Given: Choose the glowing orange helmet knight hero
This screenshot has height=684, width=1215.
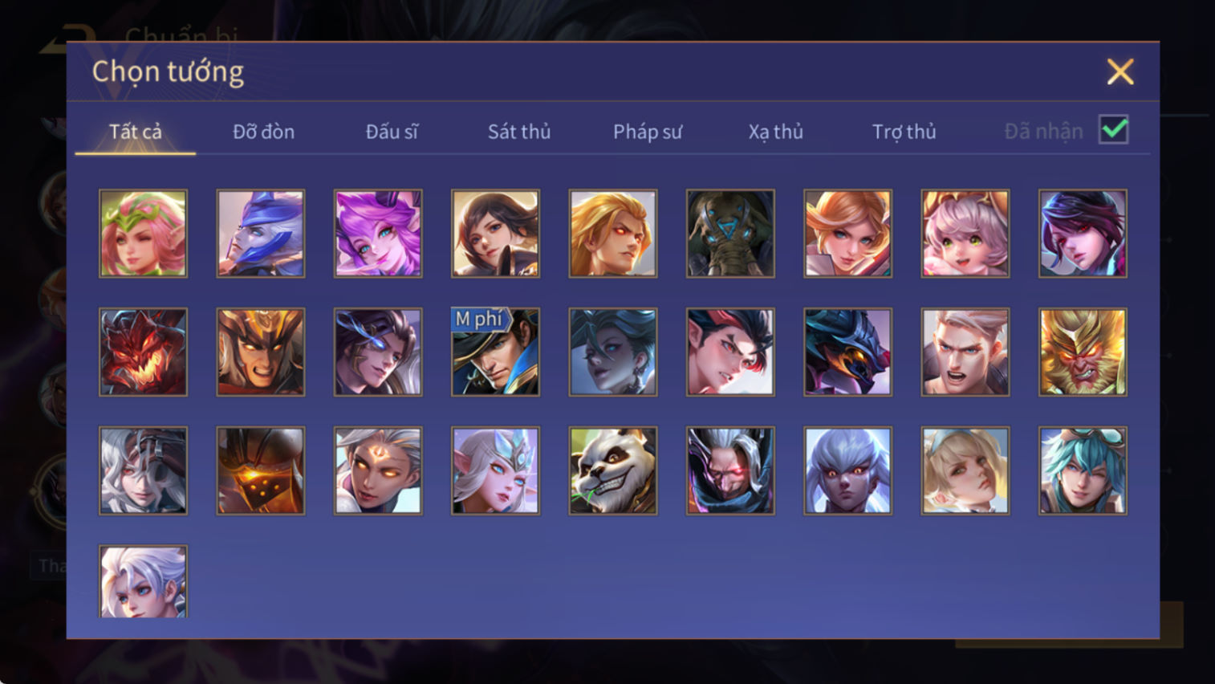Looking at the screenshot, I should pyautogui.click(x=261, y=470).
